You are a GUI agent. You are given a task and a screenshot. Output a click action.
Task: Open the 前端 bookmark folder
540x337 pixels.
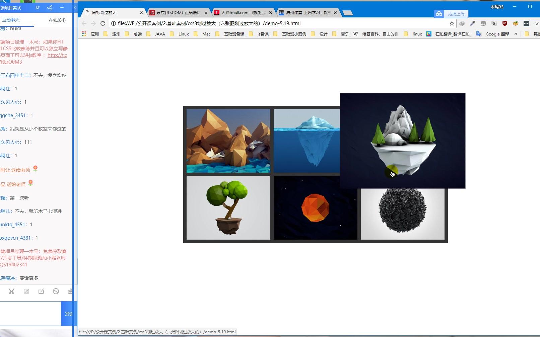133,34
